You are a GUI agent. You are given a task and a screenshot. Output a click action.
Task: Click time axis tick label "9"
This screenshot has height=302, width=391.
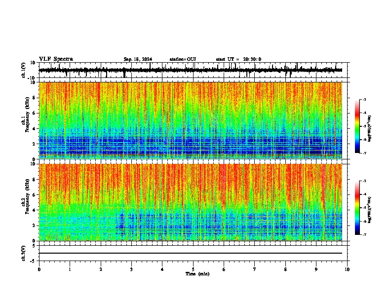click(x=316, y=269)
